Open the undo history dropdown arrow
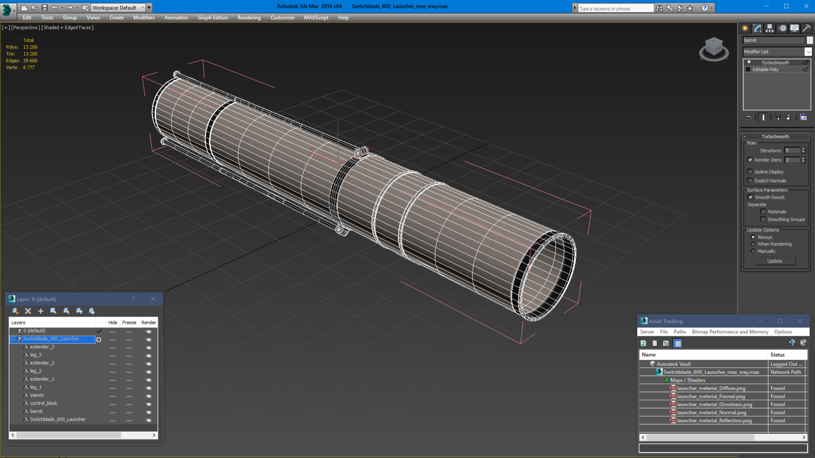Viewport: 815px width, 458px height. 62,8
